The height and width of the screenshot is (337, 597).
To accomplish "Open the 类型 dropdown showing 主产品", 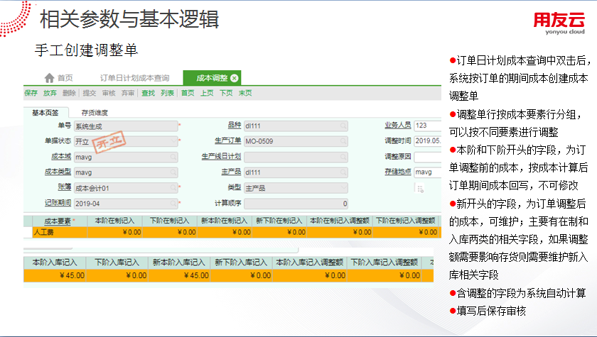I will [x=343, y=188].
